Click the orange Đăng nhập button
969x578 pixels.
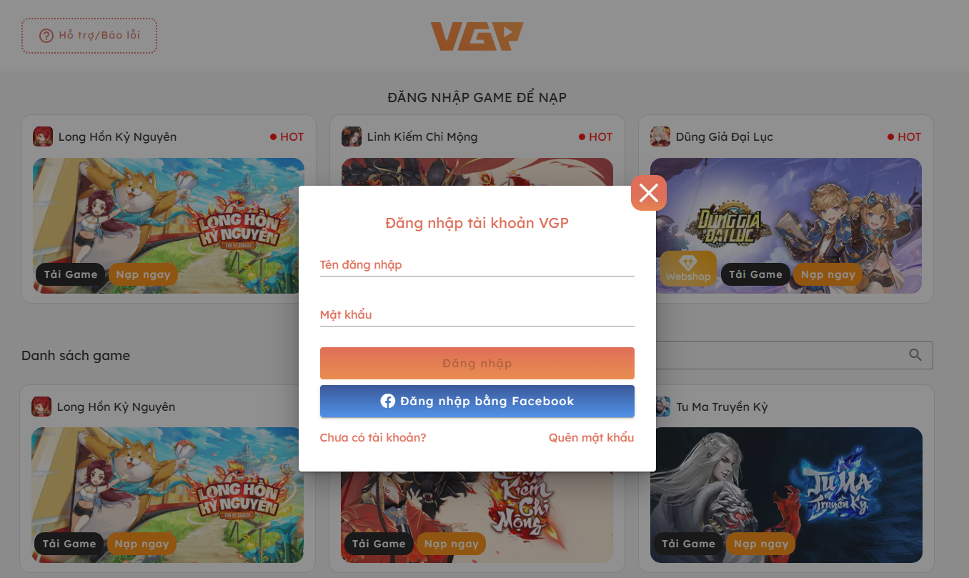point(477,363)
